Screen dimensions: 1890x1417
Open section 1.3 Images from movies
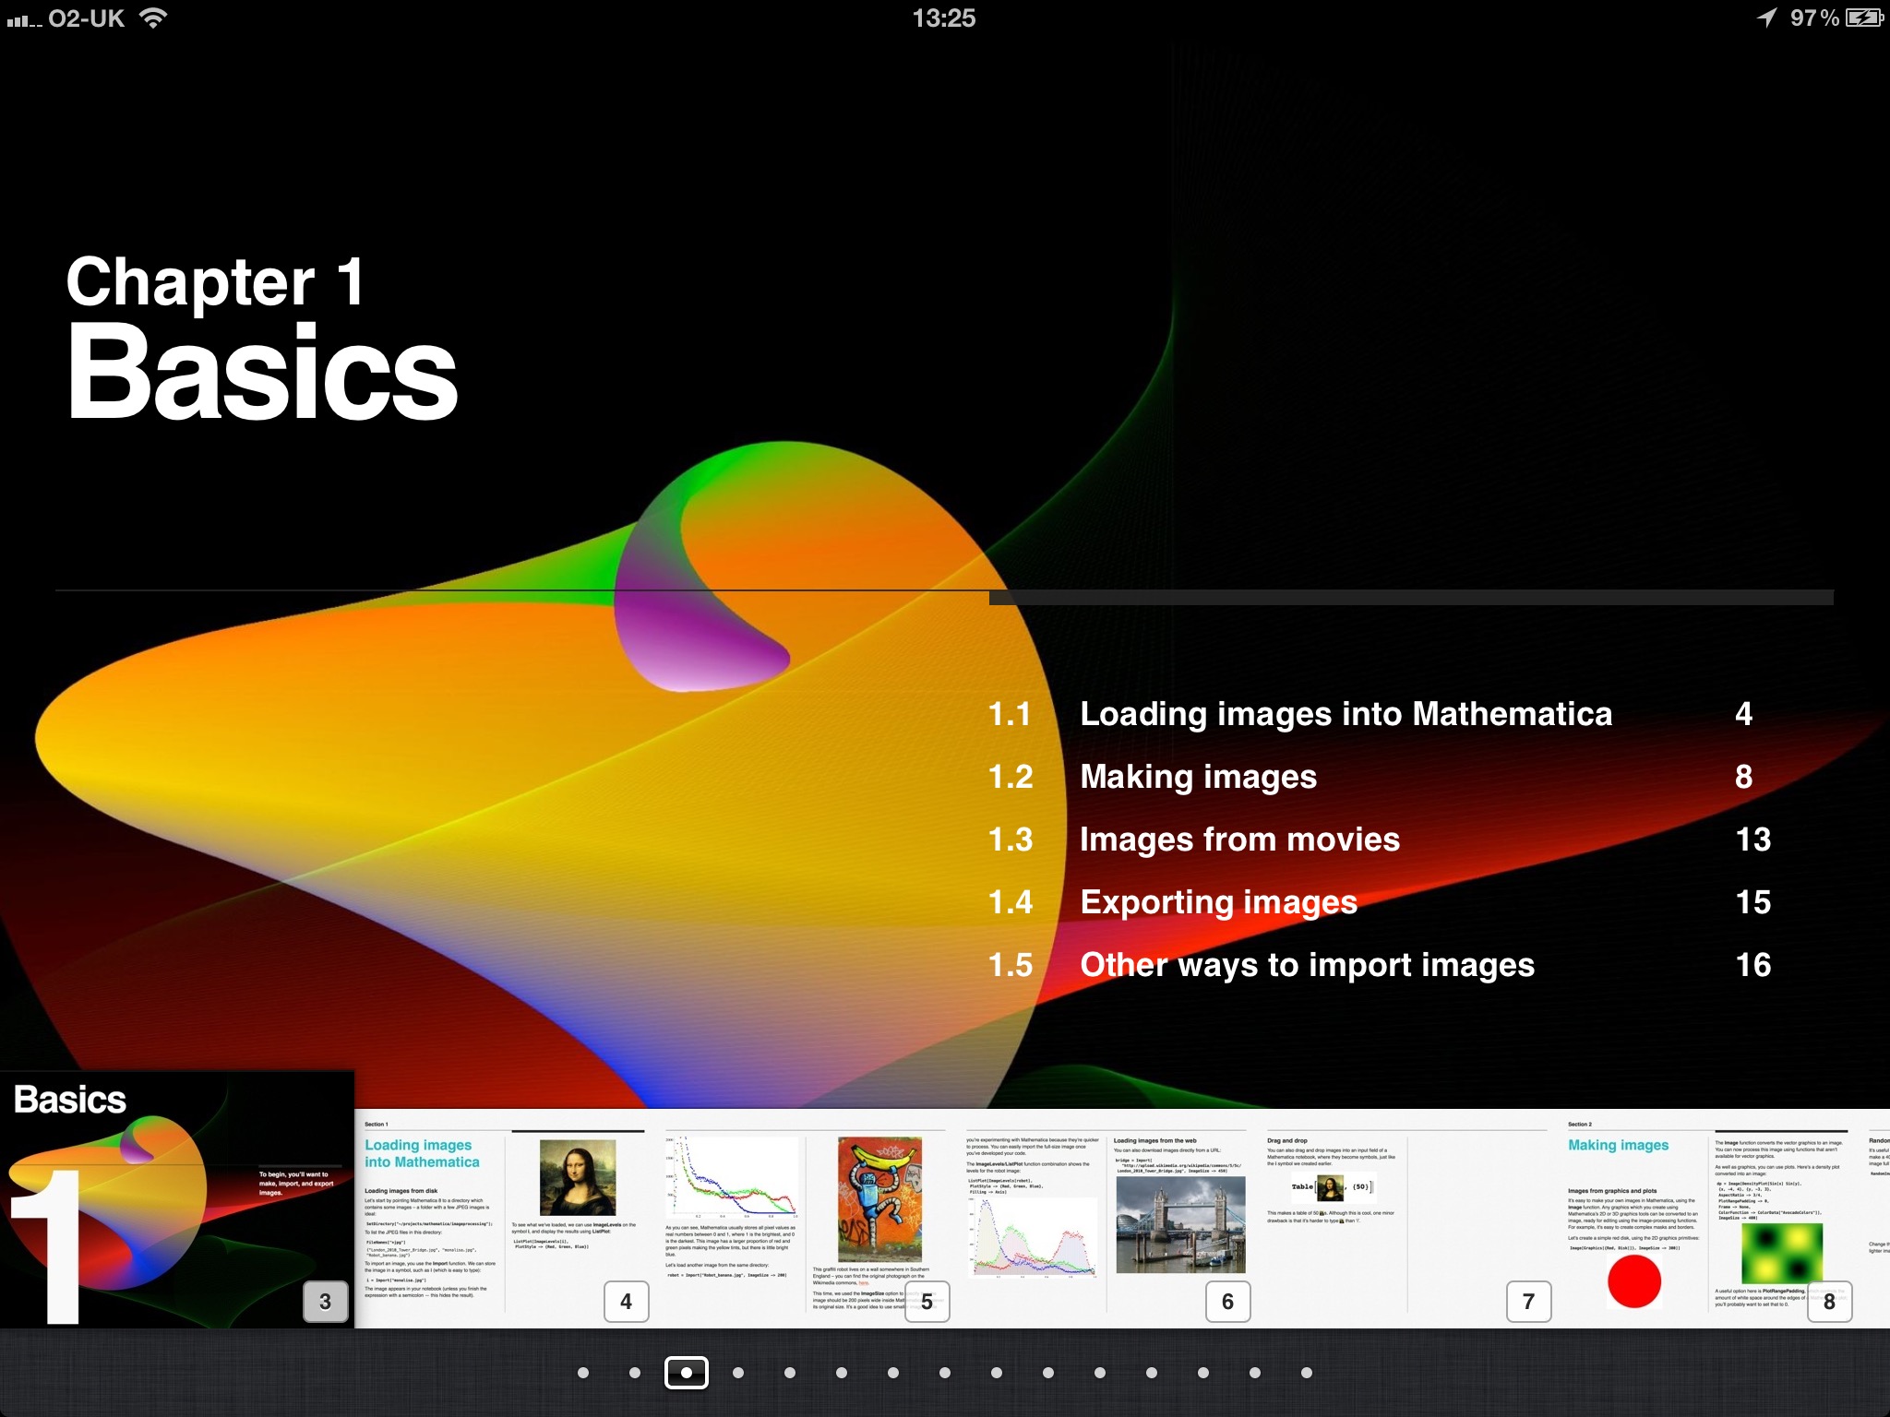point(1379,839)
